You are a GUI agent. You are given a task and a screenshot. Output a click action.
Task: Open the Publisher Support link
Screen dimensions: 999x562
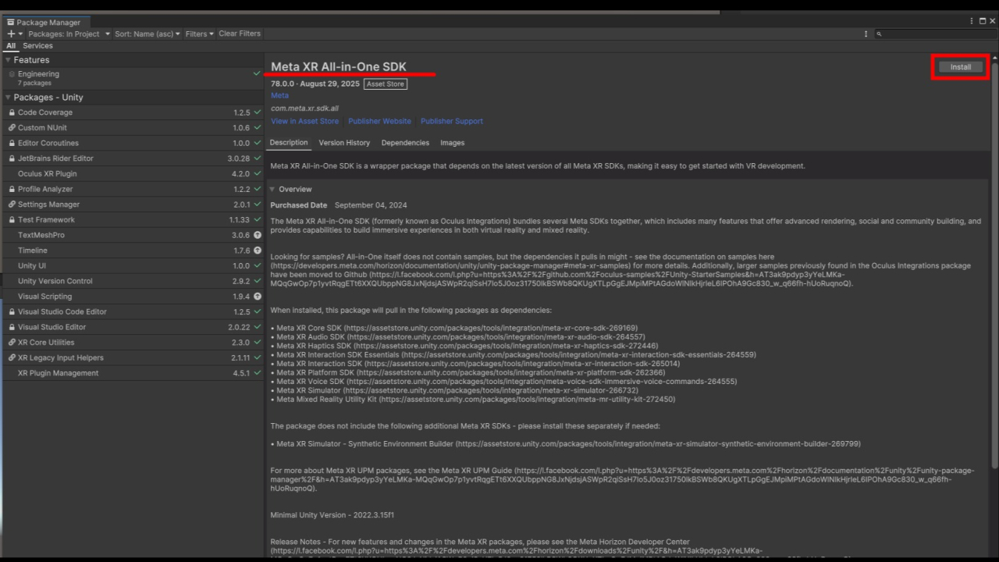(452, 121)
